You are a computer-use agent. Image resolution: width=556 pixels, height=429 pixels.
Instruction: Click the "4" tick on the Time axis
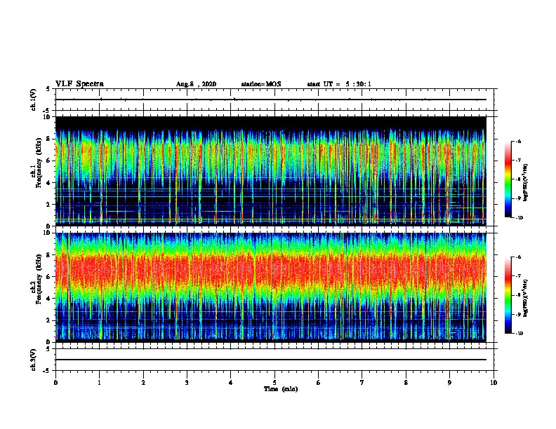231,383
